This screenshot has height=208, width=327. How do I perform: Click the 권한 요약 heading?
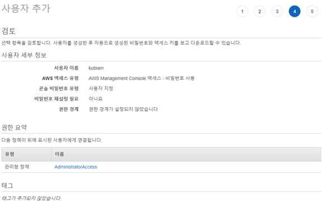[x=14, y=127]
